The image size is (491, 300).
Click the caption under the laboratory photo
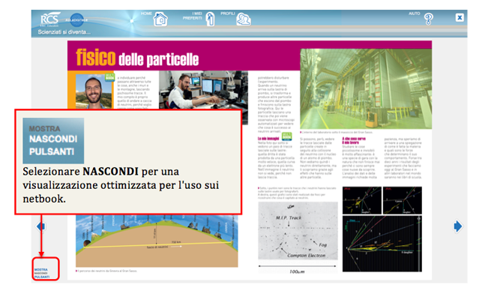(x=337, y=133)
